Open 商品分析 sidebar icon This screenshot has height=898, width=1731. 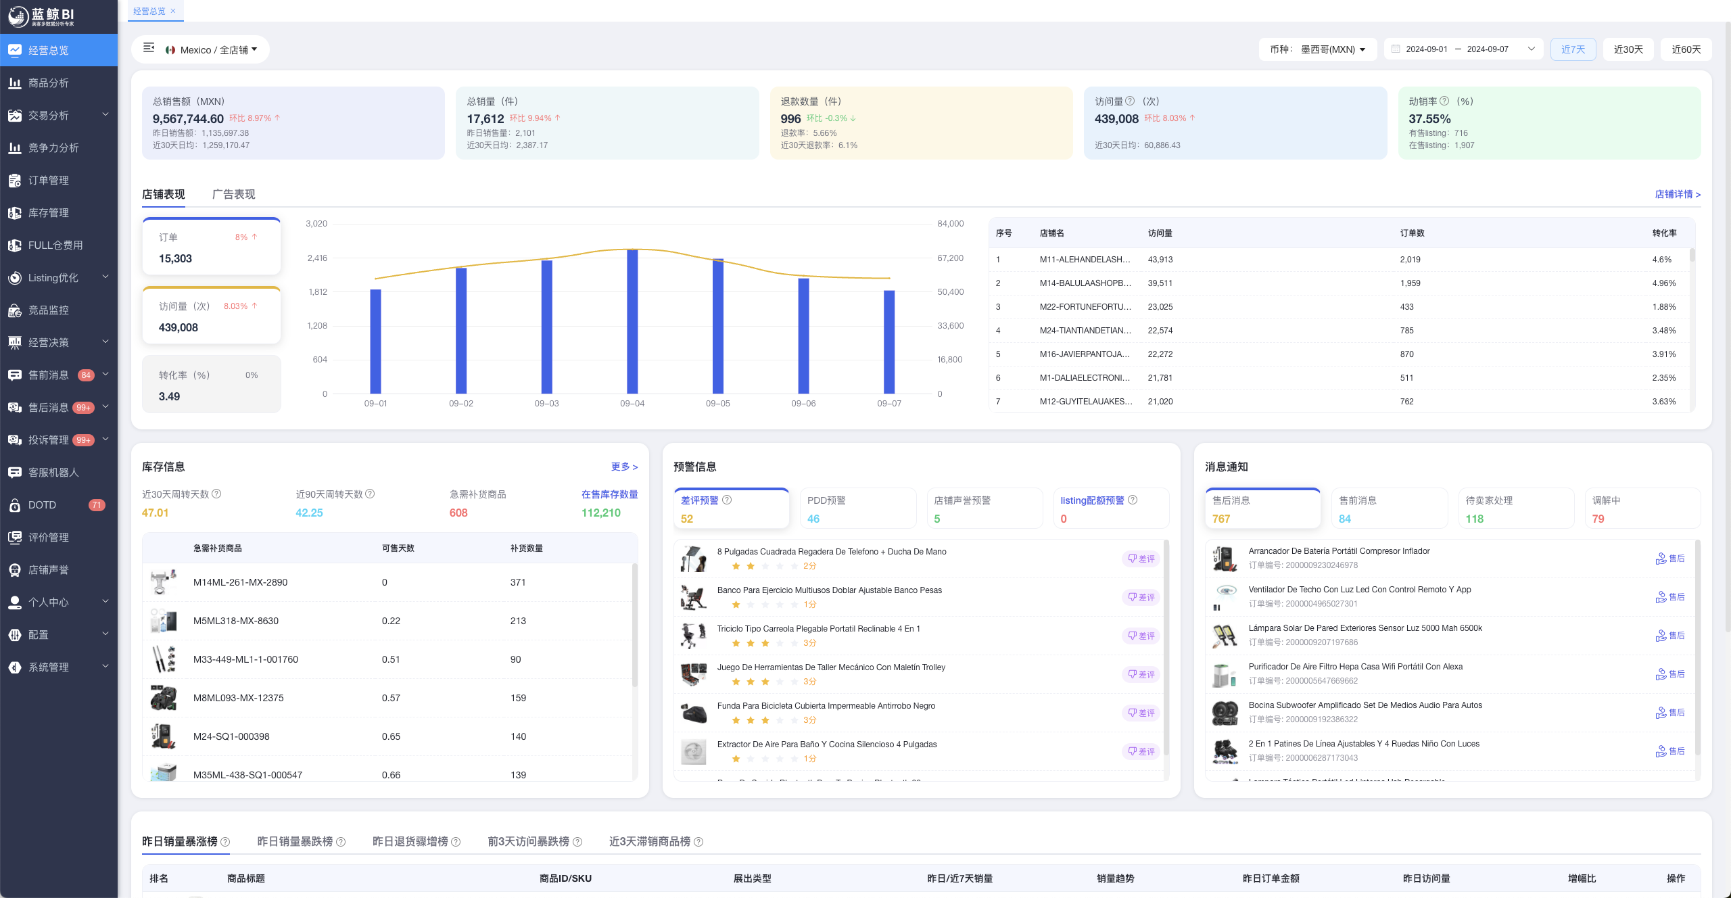[15, 82]
